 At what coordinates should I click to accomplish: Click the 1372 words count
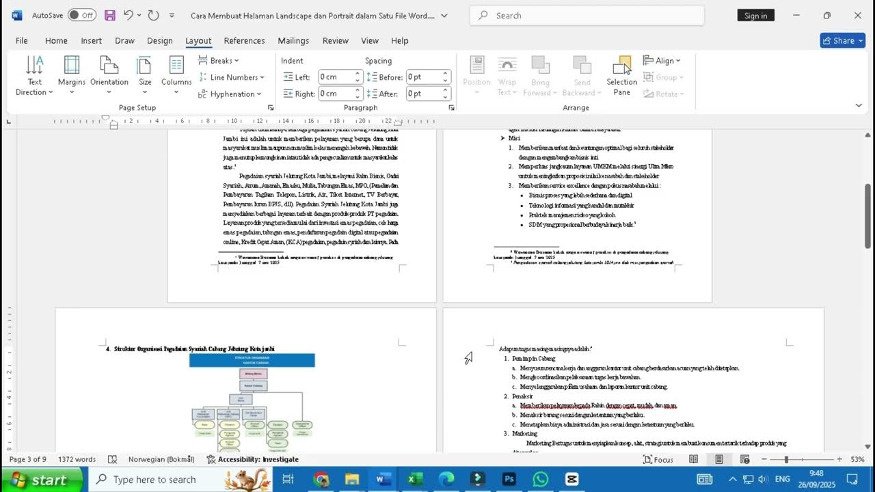tap(77, 459)
